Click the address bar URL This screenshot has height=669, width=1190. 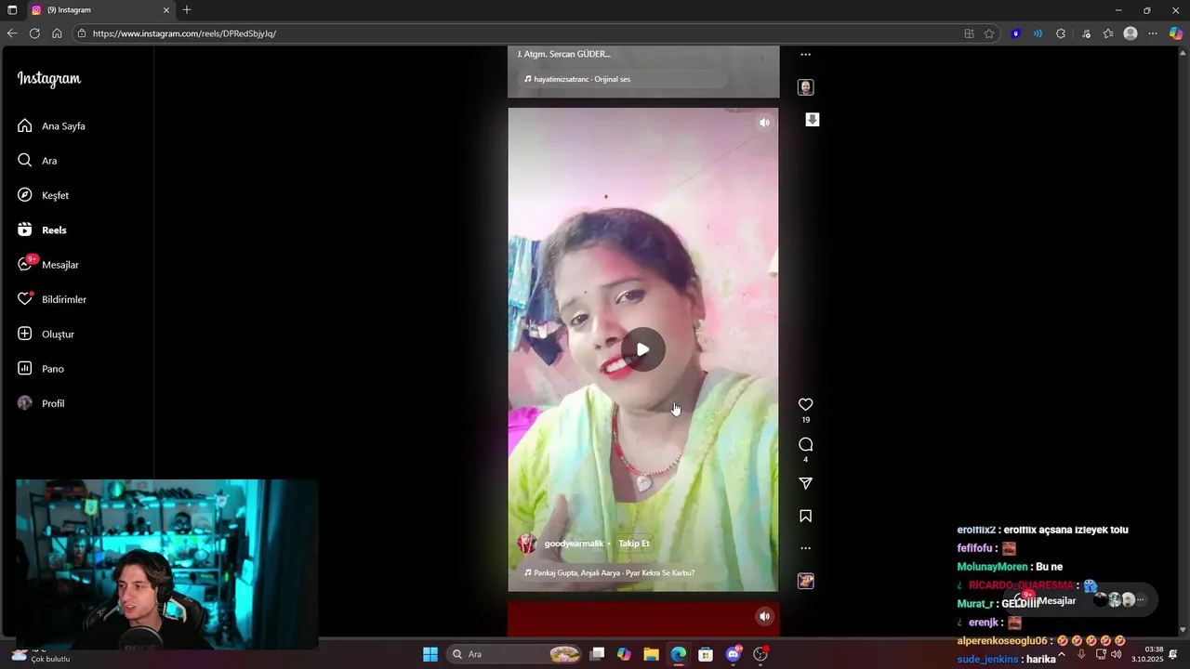point(184,33)
